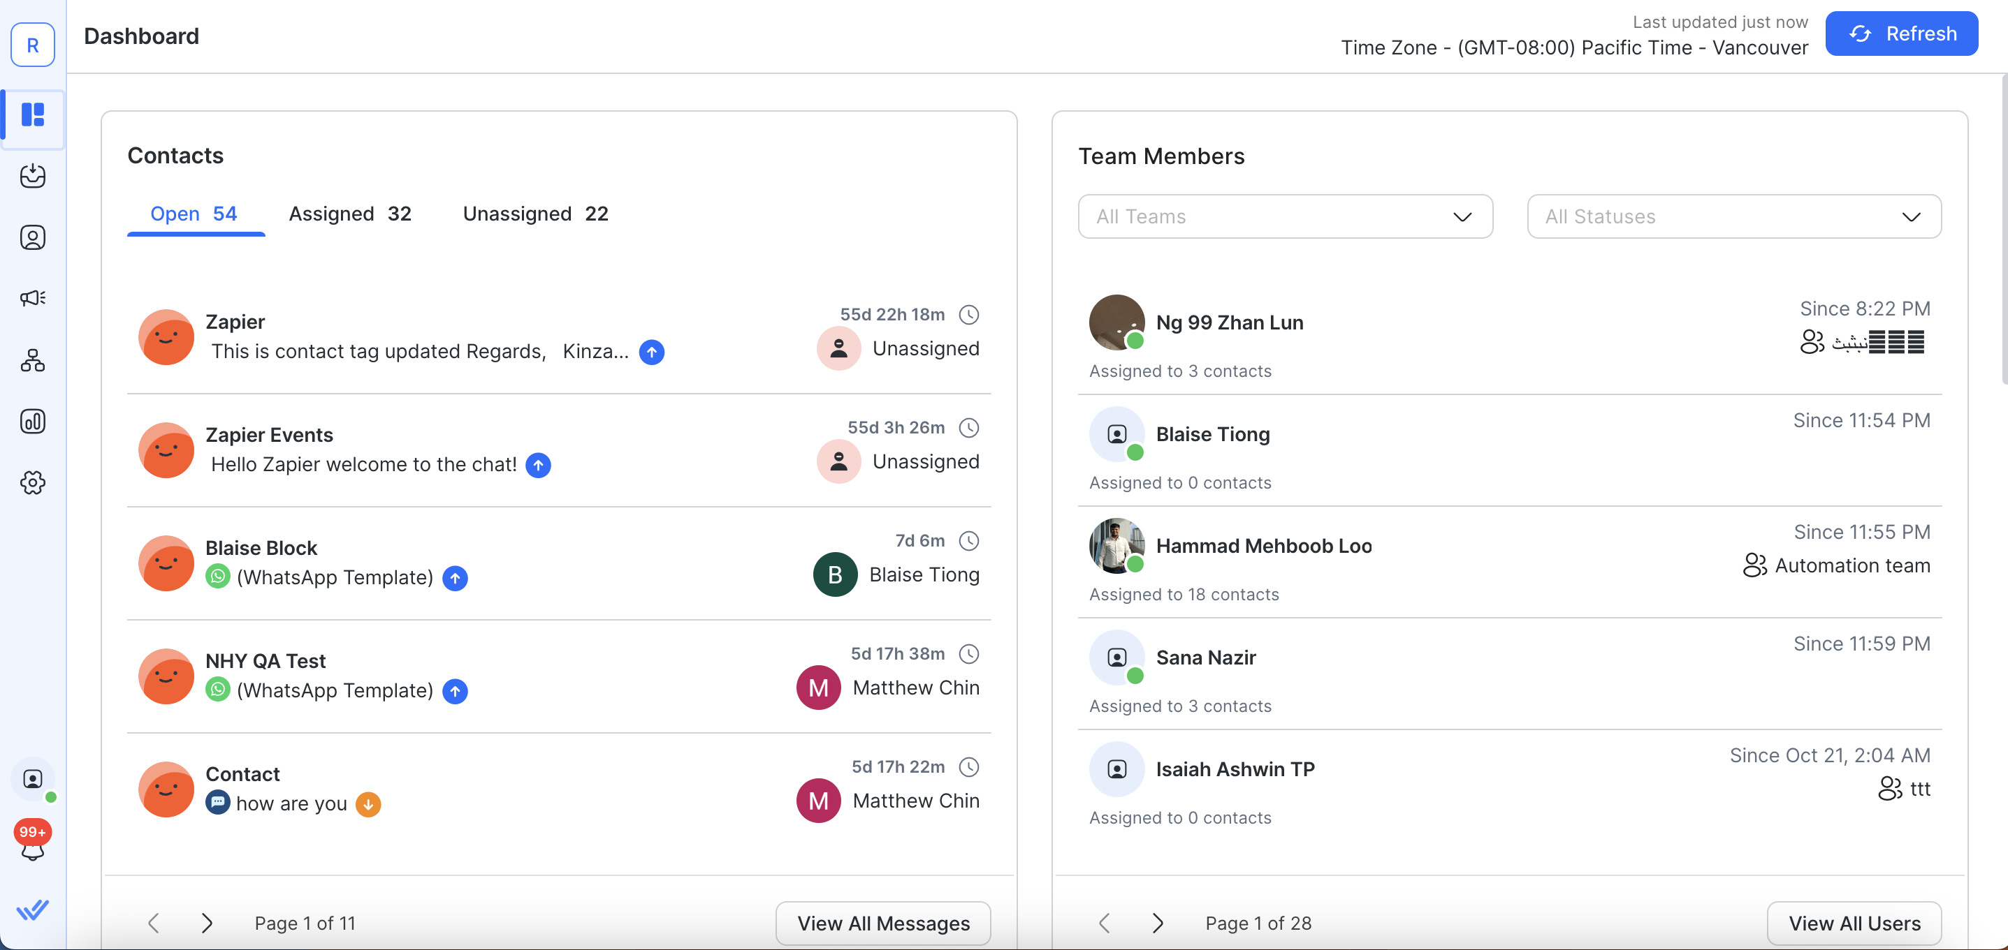Click View All Users button

tap(1854, 923)
